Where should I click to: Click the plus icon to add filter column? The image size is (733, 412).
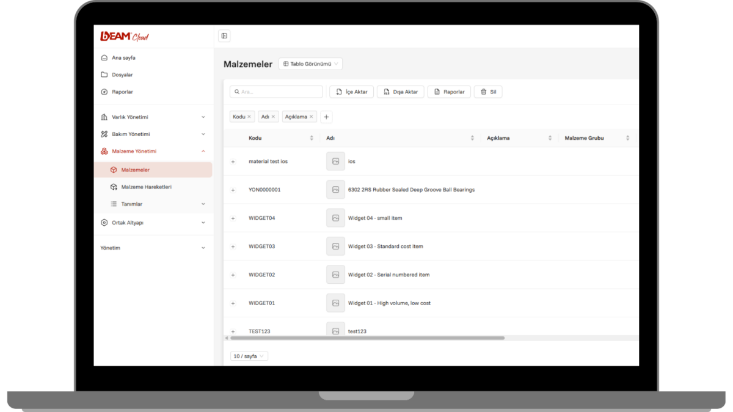(x=326, y=117)
